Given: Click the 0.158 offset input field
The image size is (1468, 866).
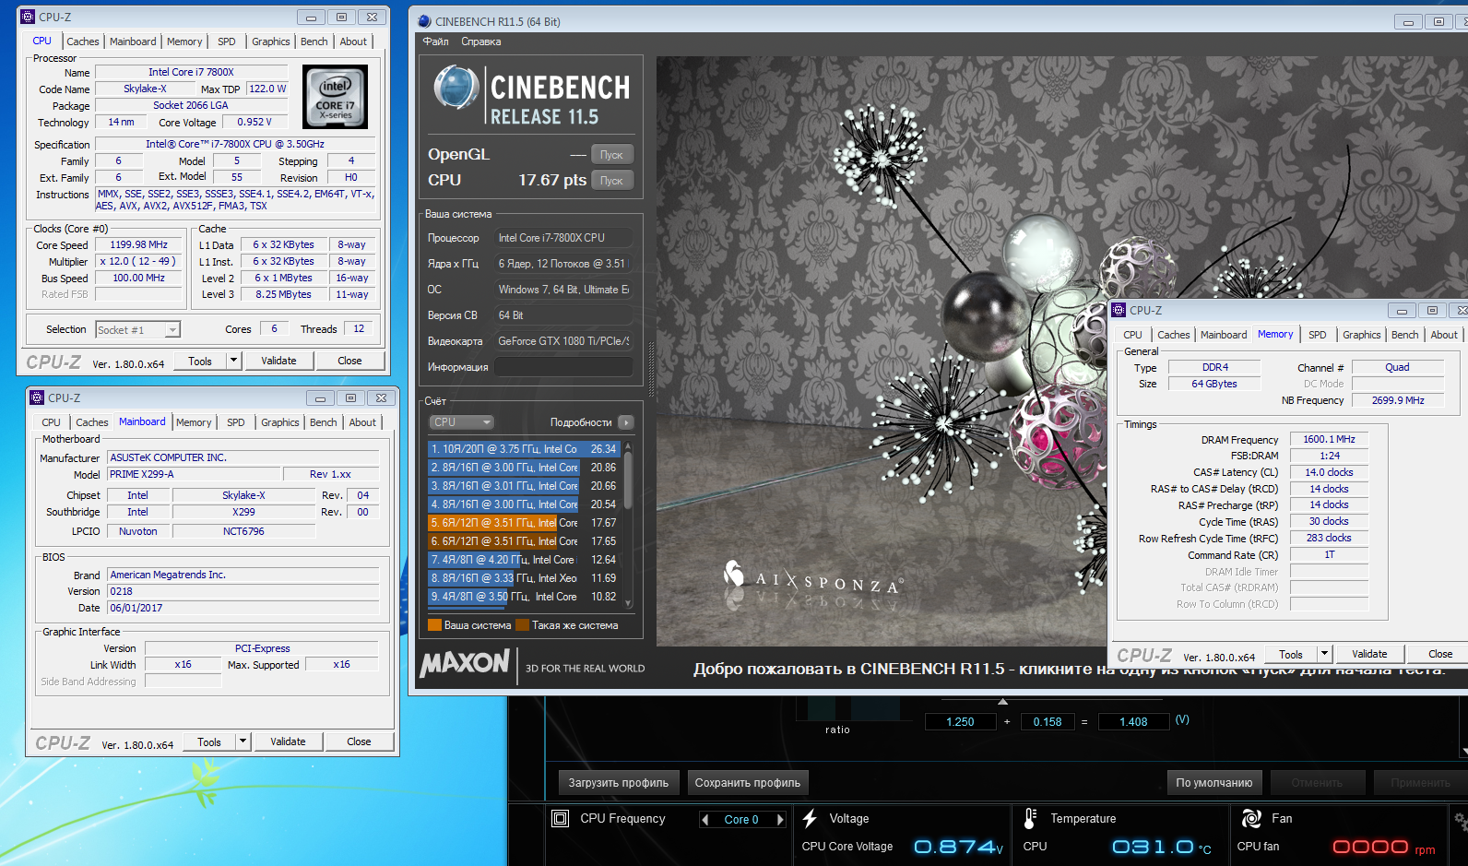Looking at the screenshot, I should pyautogui.click(x=1048, y=722).
